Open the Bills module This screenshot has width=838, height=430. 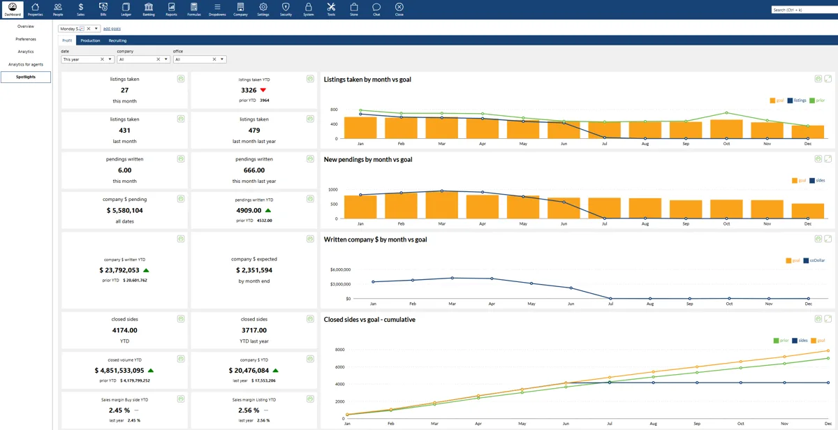coord(103,9)
